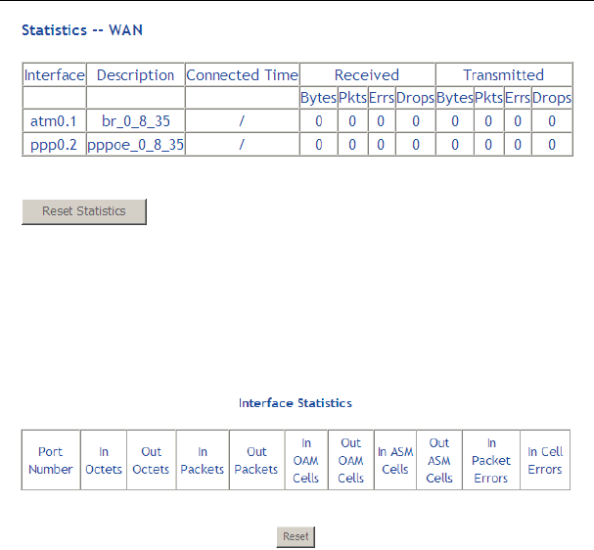Click the Interface Statistics heading
This screenshot has width=594, height=550.
pos(296,403)
